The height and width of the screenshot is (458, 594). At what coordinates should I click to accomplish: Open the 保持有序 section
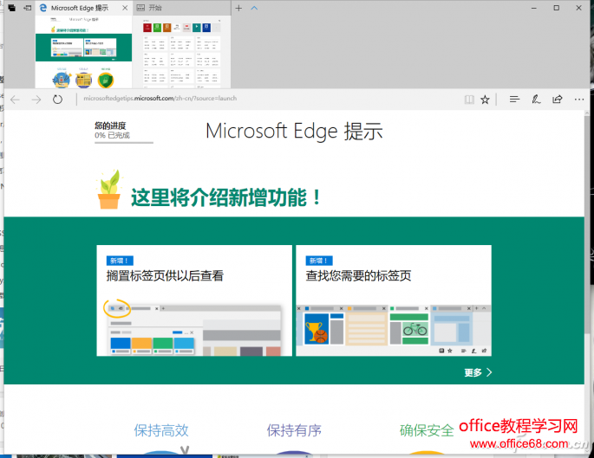[294, 430]
